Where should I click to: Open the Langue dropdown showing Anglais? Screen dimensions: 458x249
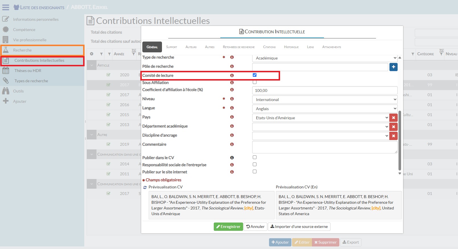[x=324, y=109]
